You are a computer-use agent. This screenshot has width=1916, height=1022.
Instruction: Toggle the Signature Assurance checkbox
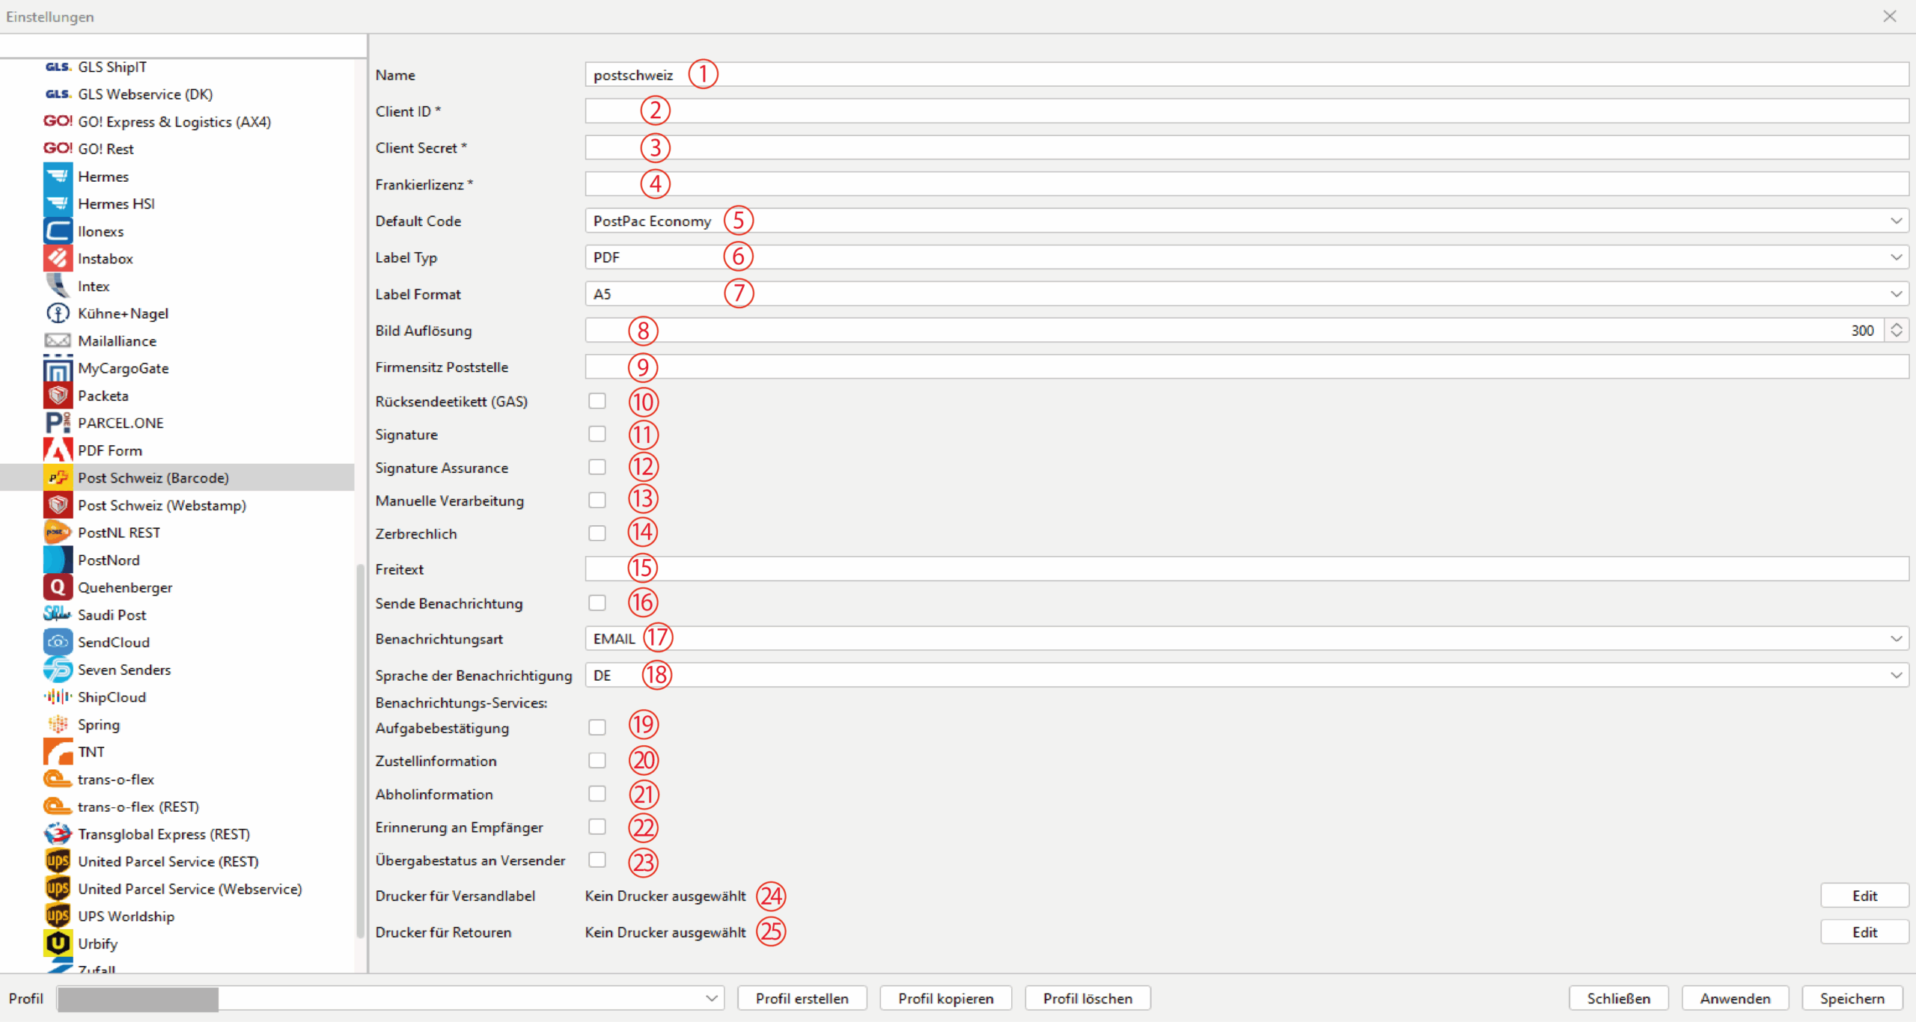tap(597, 467)
